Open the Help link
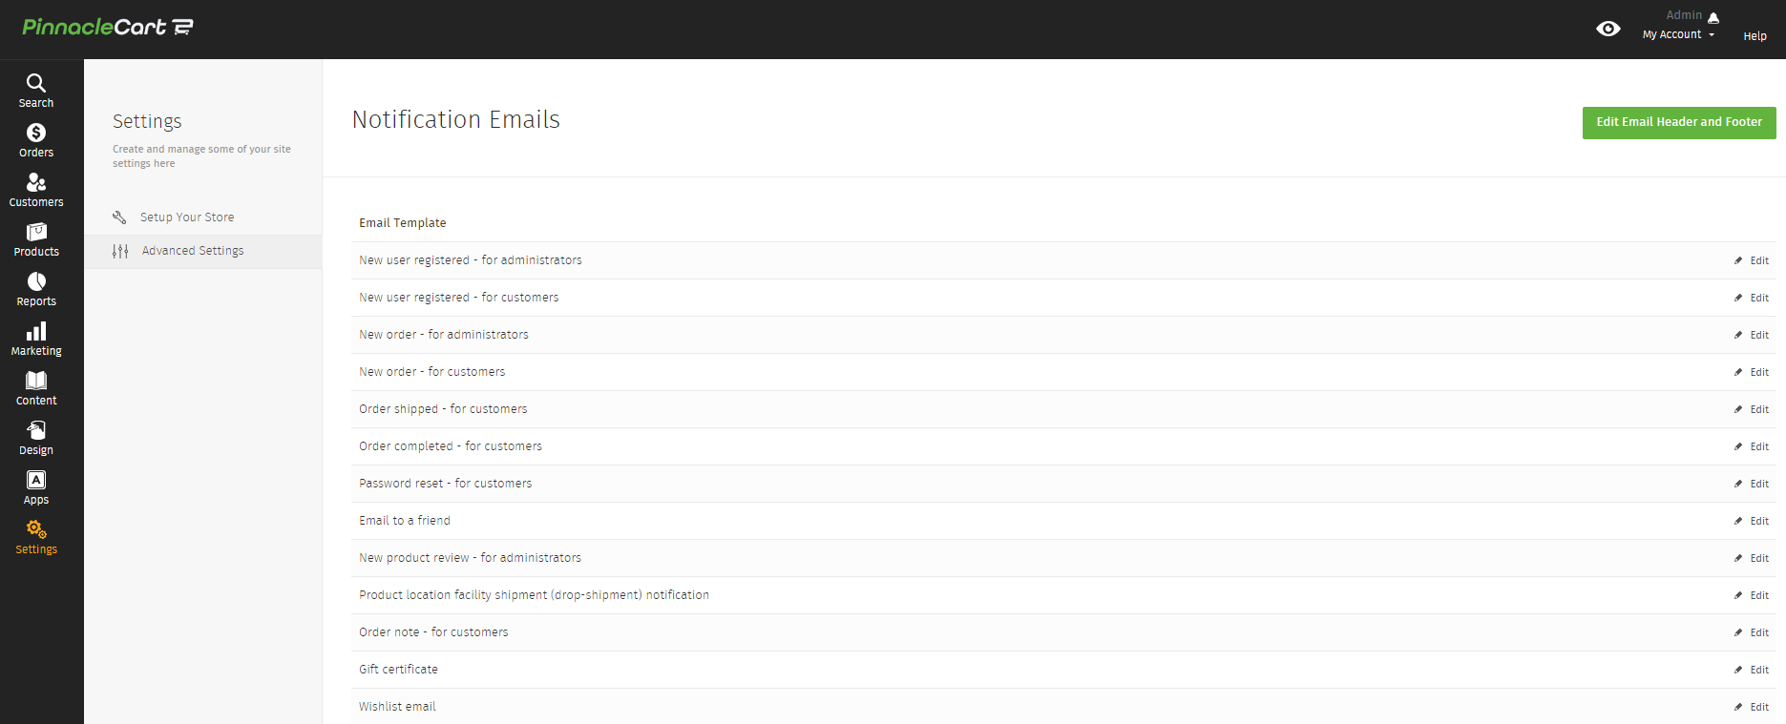Screen dimensions: 1786x724 tap(1754, 36)
